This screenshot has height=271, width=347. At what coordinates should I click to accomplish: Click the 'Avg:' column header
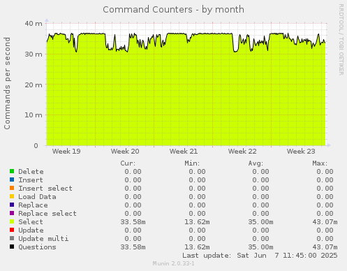[256, 163]
